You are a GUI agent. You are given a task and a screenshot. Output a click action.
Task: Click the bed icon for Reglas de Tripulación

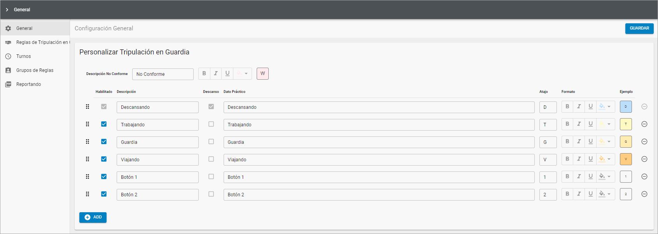8,42
